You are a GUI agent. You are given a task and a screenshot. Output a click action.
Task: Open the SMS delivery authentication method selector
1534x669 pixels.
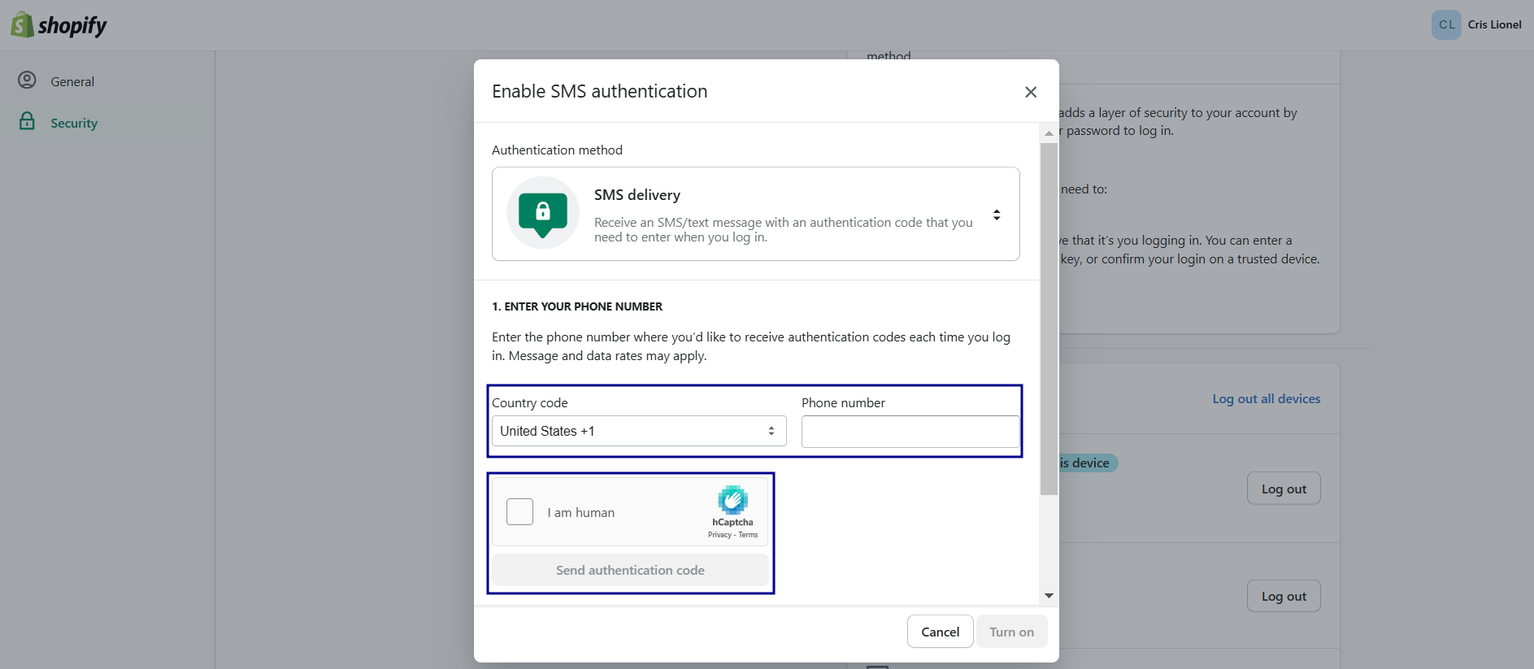click(756, 214)
